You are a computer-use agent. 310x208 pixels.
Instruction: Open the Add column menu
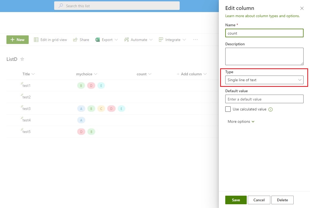191,74
